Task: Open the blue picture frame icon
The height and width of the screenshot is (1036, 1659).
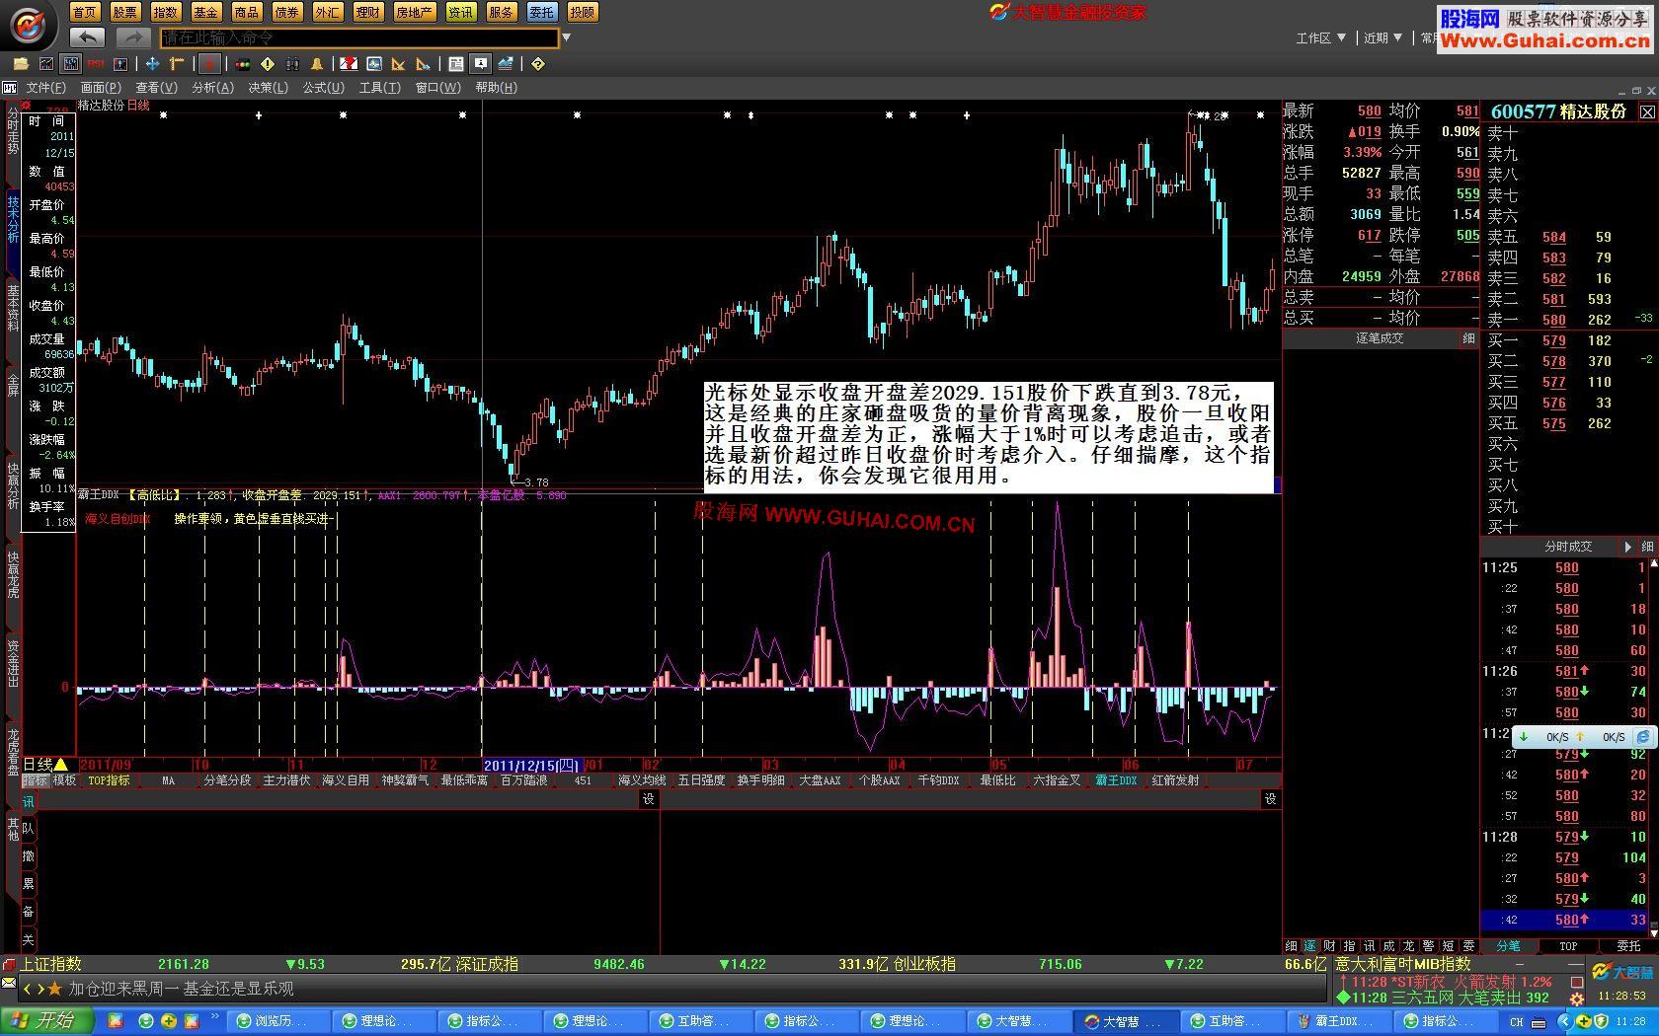Action: [374, 64]
